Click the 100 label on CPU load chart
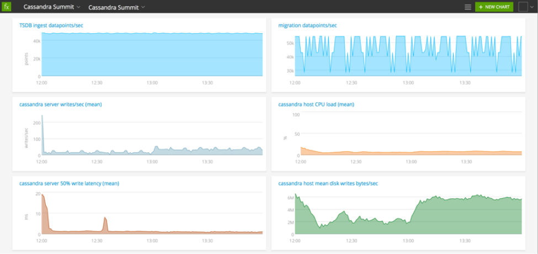This screenshot has width=538, height=254. click(x=296, y=114)
